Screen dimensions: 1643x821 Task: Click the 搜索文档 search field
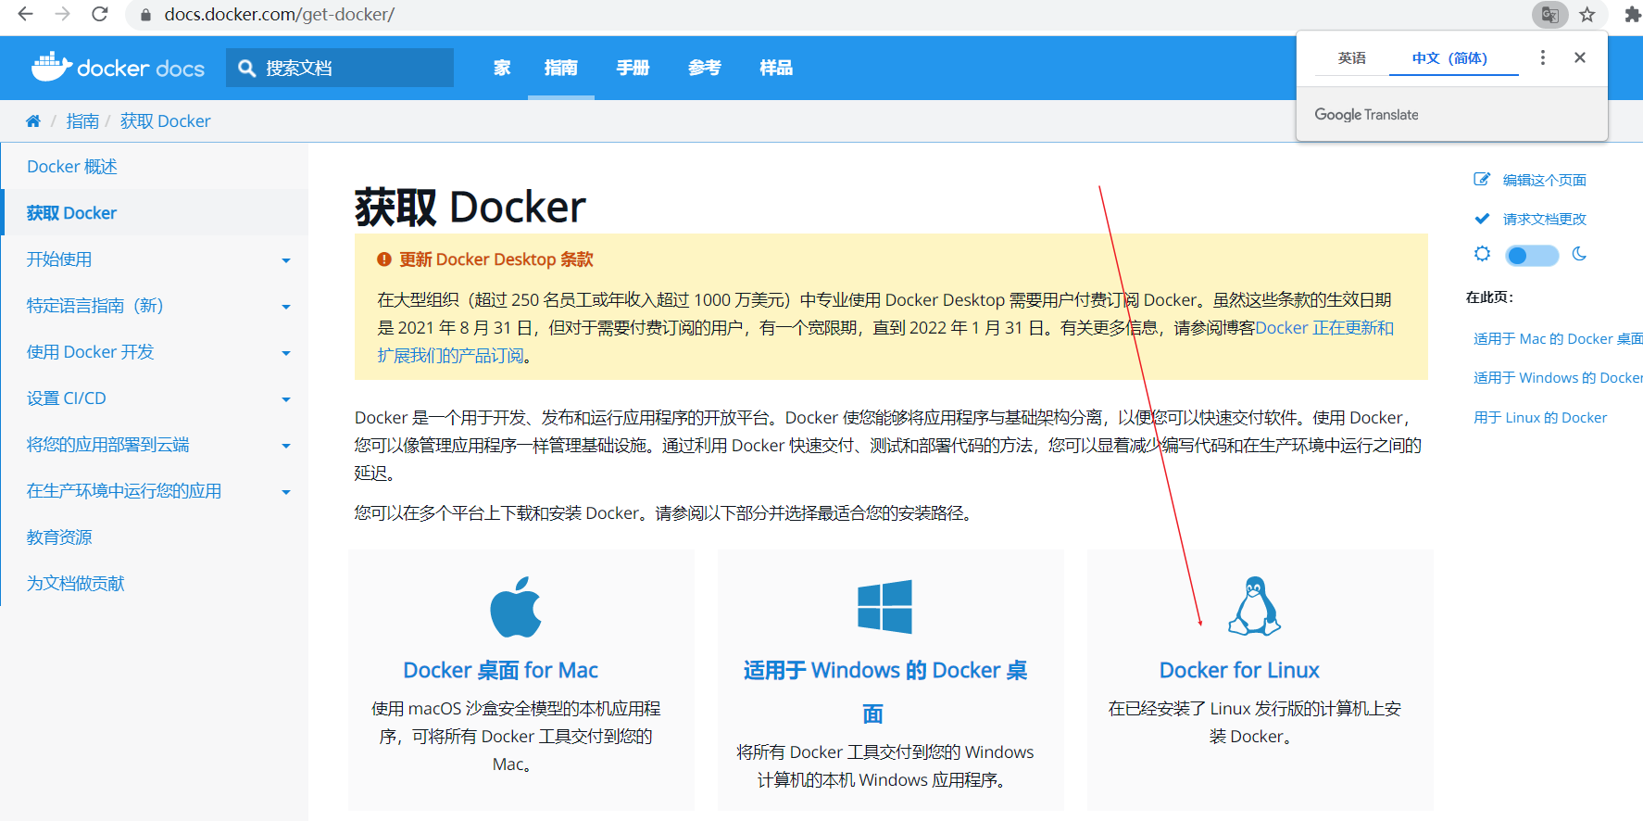click(x=340, y=68)
